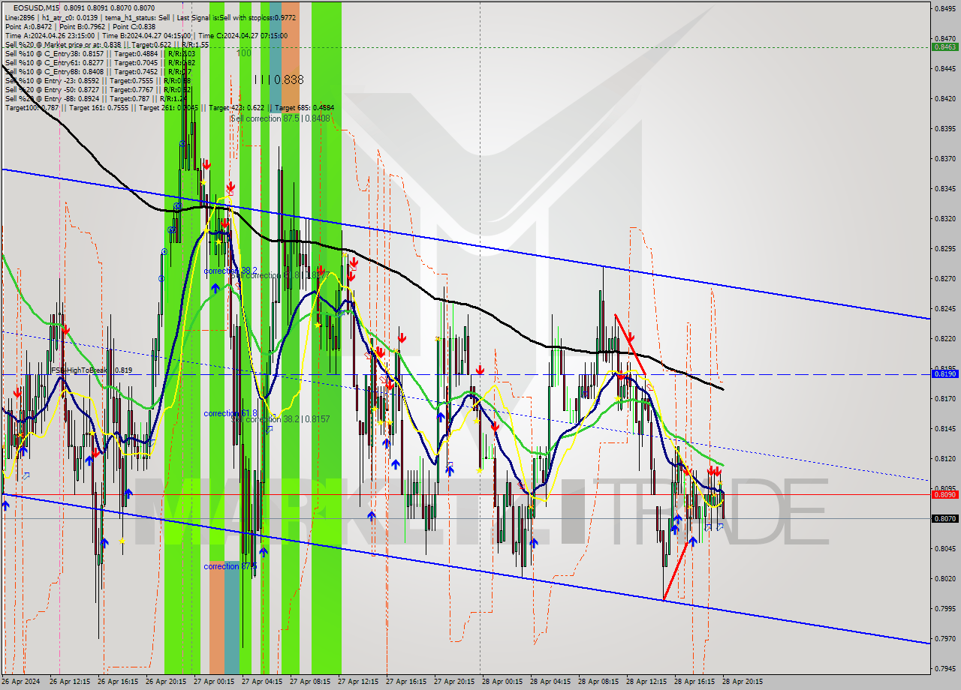Click the 0.8220 price axis value
The image size is (961, 690).
click(944, 338)
